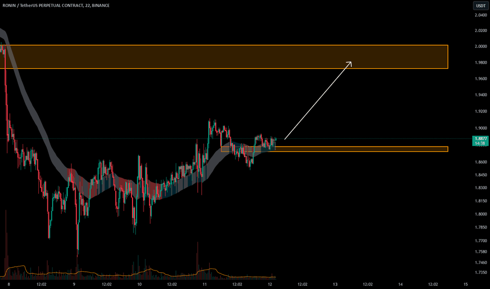
Task: Click the 2.0000 price axis label
Action: 481,46
